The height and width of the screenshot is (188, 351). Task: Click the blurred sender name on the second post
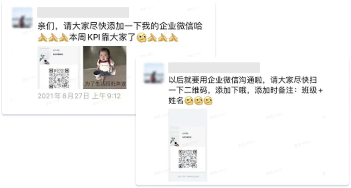pos(214,68)
